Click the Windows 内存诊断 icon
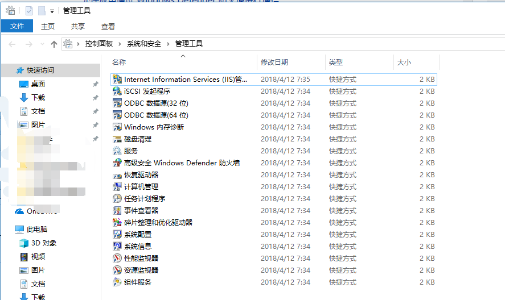This screenshot has width=505, height=300. [x=117, y=127]
